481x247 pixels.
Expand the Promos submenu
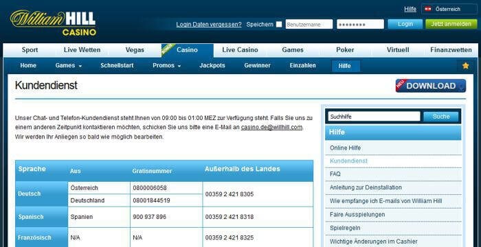pyautogui.click(x=166, y=66)
